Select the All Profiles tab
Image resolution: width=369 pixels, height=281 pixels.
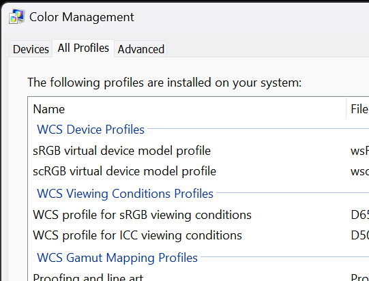(x=83, y=48)
